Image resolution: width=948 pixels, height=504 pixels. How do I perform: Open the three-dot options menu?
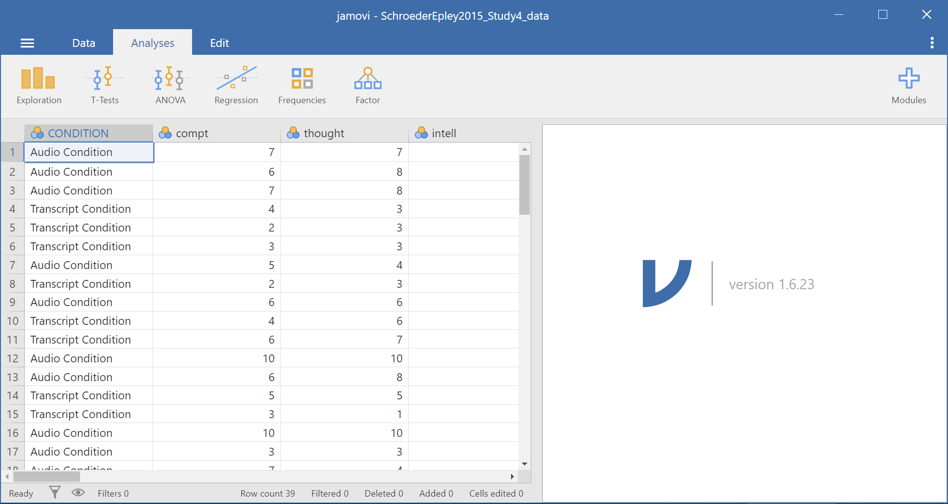[932, 43]
